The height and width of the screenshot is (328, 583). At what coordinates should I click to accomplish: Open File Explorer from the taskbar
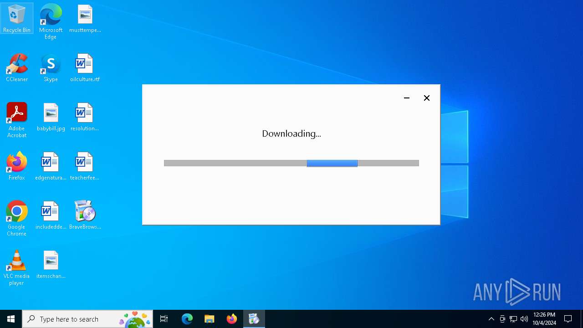(210, 319)
